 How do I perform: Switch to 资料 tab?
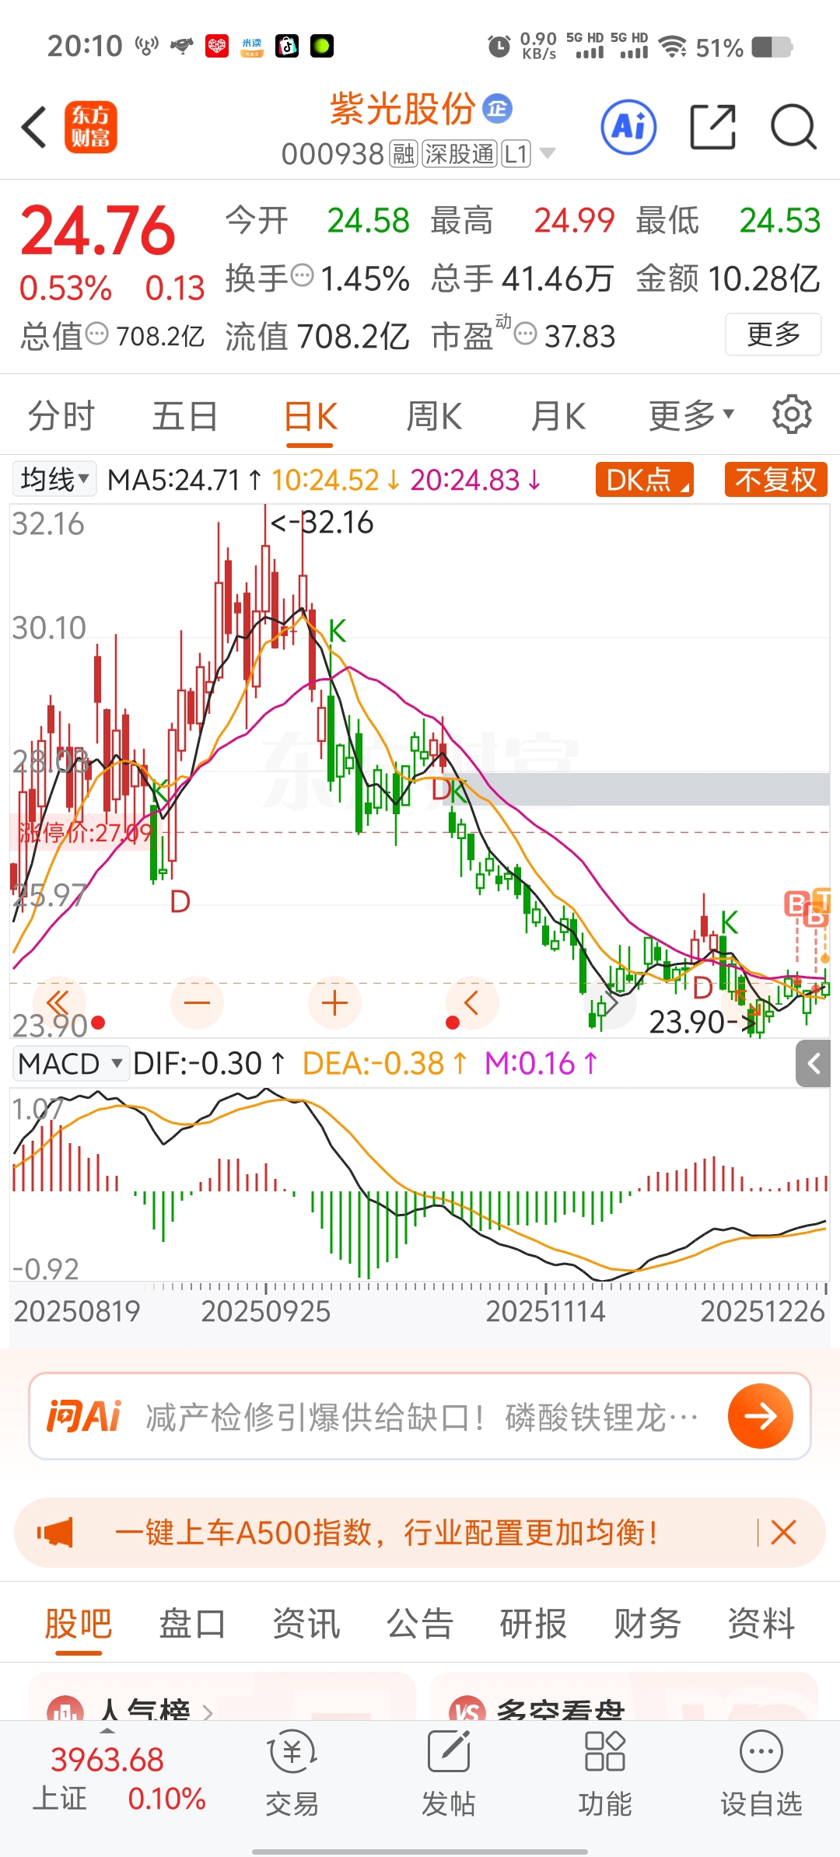pyautogui.click(x=761, y=1624)
